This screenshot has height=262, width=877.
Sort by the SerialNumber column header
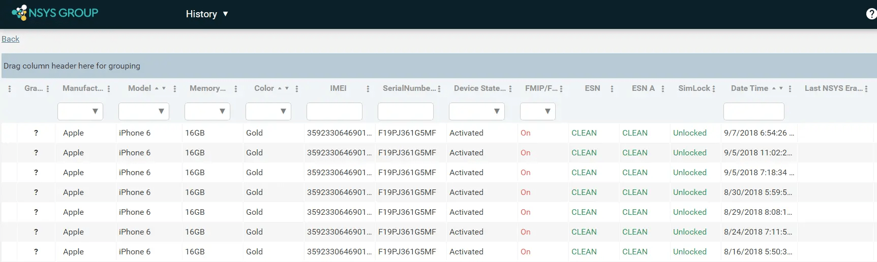click(409, 88)
